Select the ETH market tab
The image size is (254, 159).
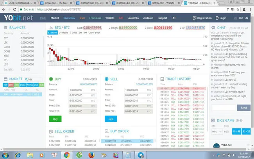click(16, 85)
